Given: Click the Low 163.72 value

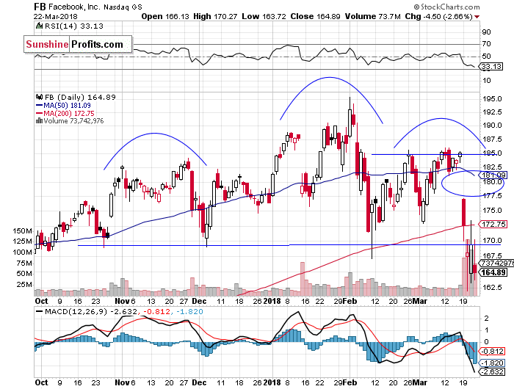Looking at the screenshot, I should (x=264, y=16).
